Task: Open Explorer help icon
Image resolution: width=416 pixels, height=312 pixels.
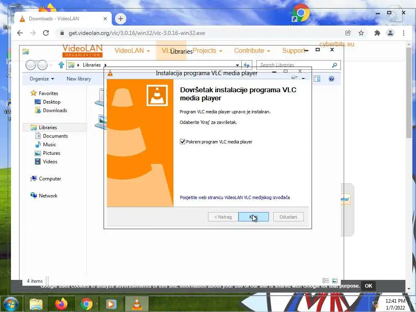Action: [x=331, y=79]
